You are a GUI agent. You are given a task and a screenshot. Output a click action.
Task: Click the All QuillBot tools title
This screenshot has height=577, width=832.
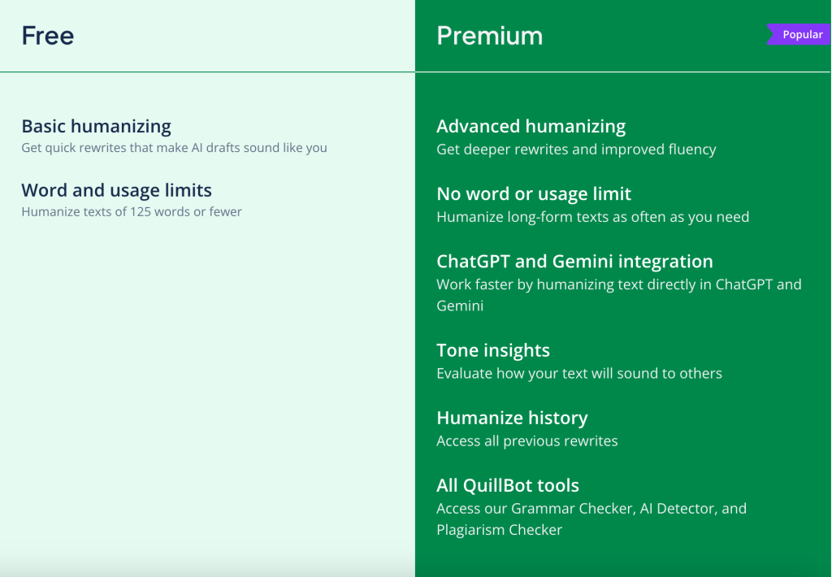(507, 485)
